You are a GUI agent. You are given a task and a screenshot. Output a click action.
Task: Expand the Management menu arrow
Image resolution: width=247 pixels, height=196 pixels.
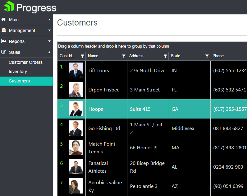49,30
